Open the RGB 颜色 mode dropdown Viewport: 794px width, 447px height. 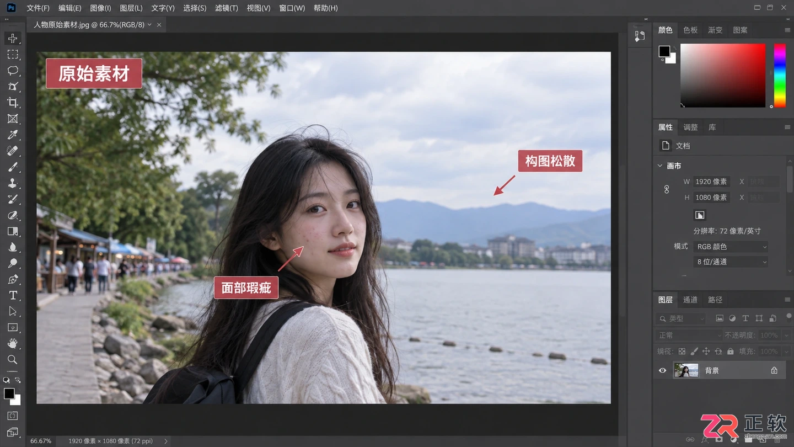click(731, 247)
